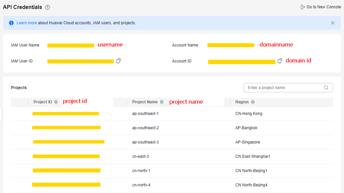344x193 pixels.
Task: Sort table by Region
Action: coord(253,102)
